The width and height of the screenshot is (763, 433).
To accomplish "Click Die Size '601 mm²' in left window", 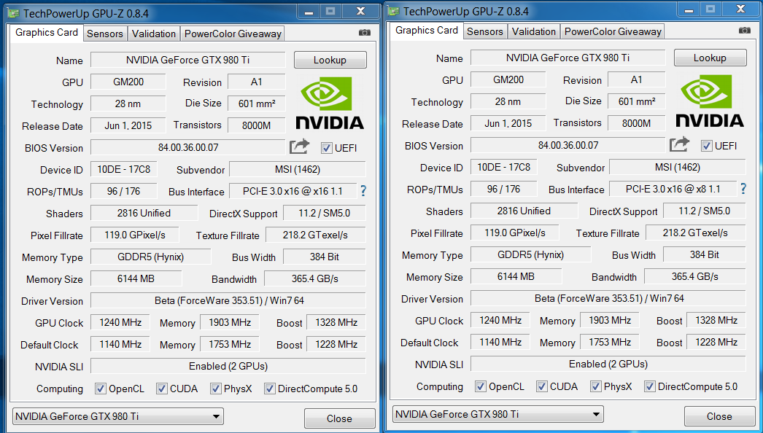I will point(257,104).
